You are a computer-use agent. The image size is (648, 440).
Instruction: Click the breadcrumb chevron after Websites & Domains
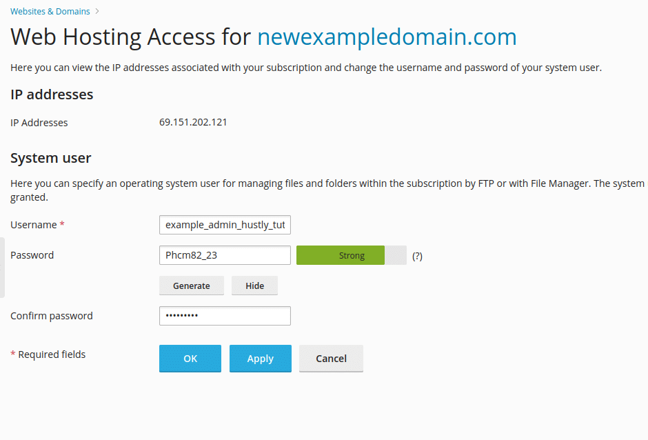click(97, 11)
